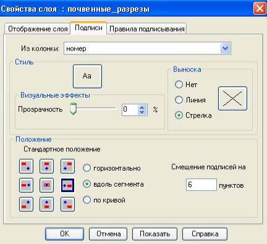This screenshot has width=267, height=244.
Task: Switch to Правила подписывания tab
Action: [147, 29]
